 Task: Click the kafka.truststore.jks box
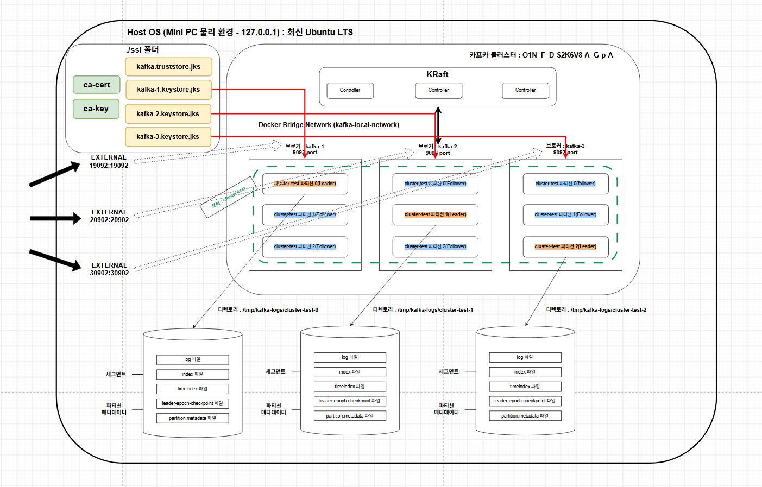[168, 67]
